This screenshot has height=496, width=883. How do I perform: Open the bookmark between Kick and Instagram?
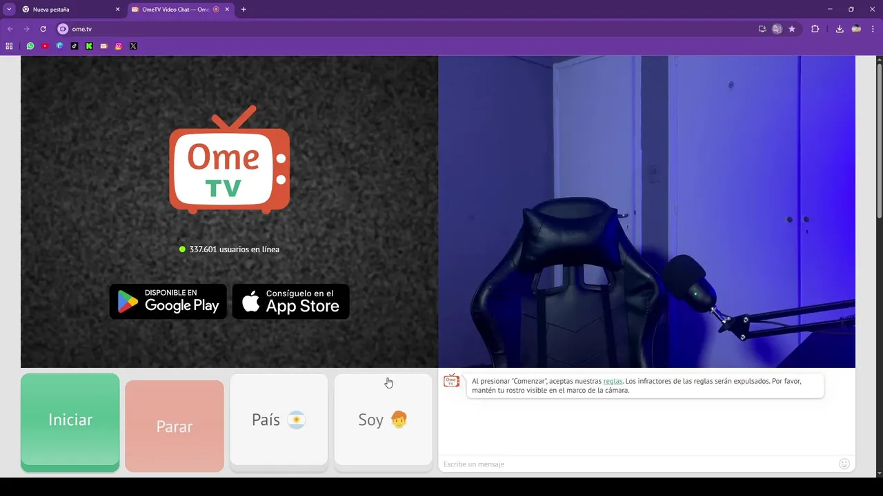[x=104, y=46]
